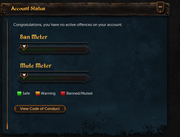Image resolution: width=180 pixels, height=137 pixels.
Task: Click the green zone of Mute Meter
Action: point(39,79)
